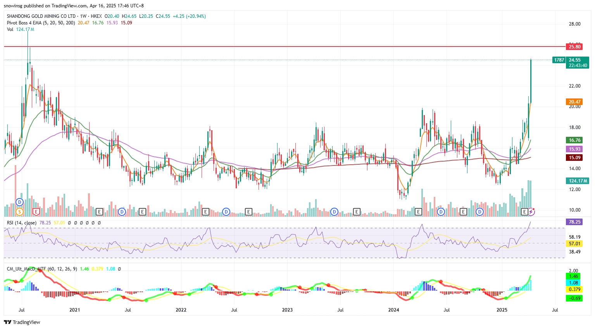Click the 2021 label on the time axis
Screen dimensions: 595x329
coord(74,310)
